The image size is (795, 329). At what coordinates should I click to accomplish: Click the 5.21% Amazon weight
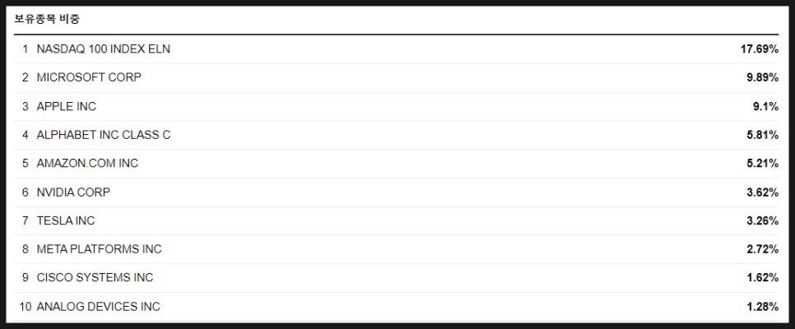point(763,163)
